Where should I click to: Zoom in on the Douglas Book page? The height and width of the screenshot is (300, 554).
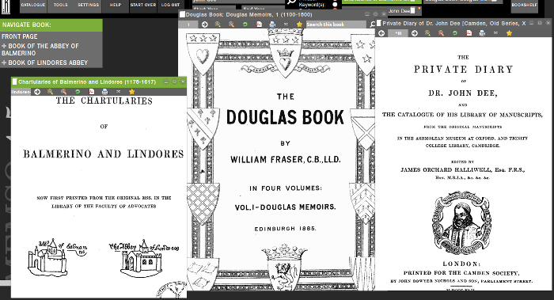point(218,25)
